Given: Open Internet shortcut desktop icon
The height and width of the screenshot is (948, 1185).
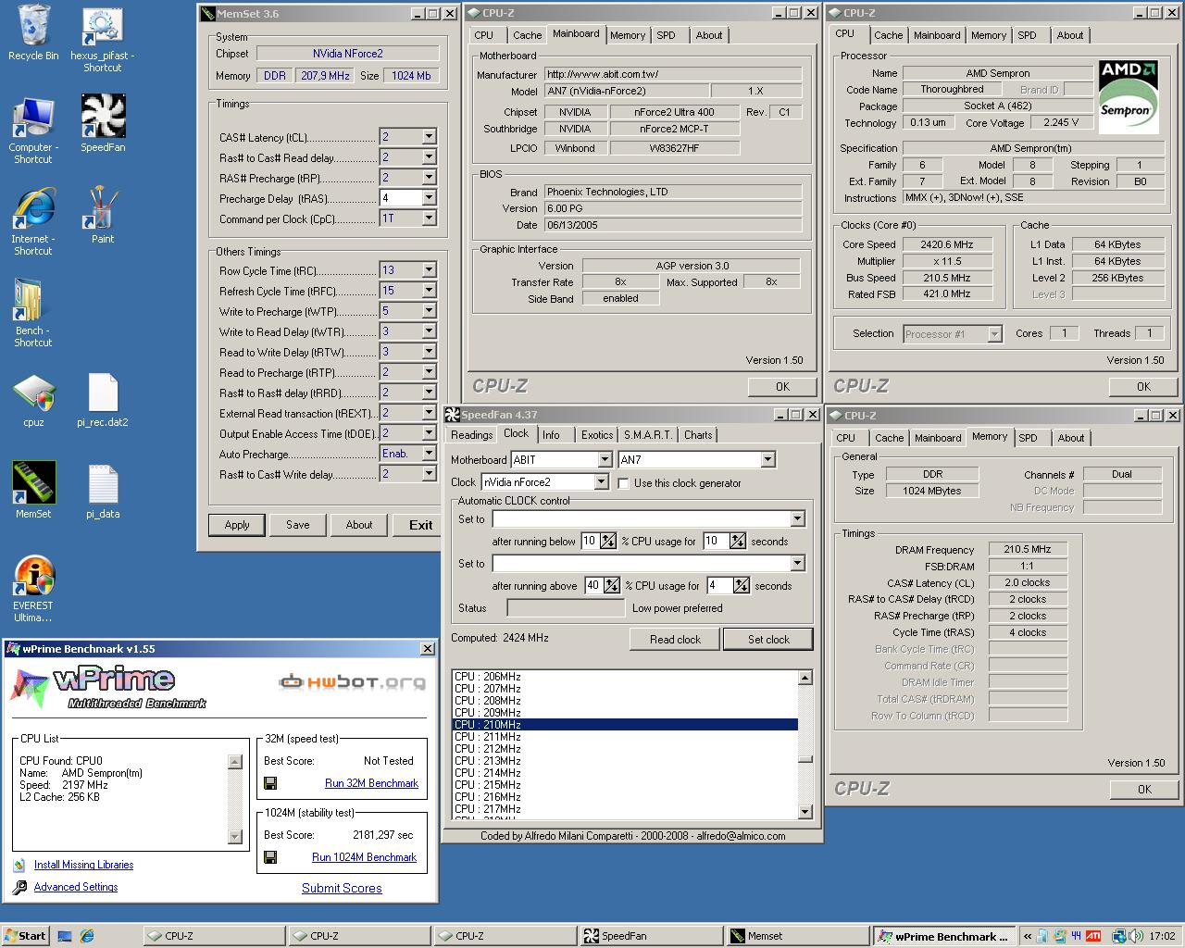Looking at the screenshot, I should click(33, 208).
